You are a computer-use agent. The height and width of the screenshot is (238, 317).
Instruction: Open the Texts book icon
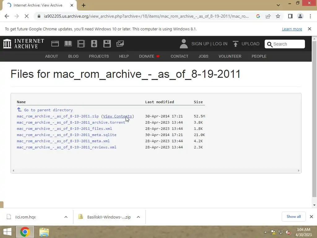click(x=68, y=44)
